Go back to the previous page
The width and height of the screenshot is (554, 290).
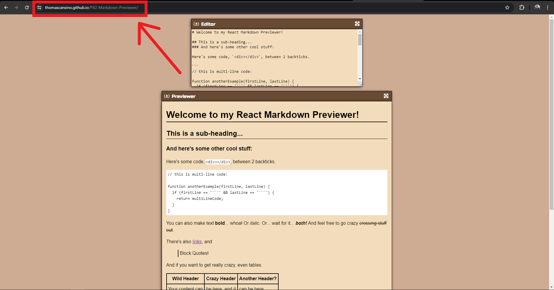click(x=6, y=8)
